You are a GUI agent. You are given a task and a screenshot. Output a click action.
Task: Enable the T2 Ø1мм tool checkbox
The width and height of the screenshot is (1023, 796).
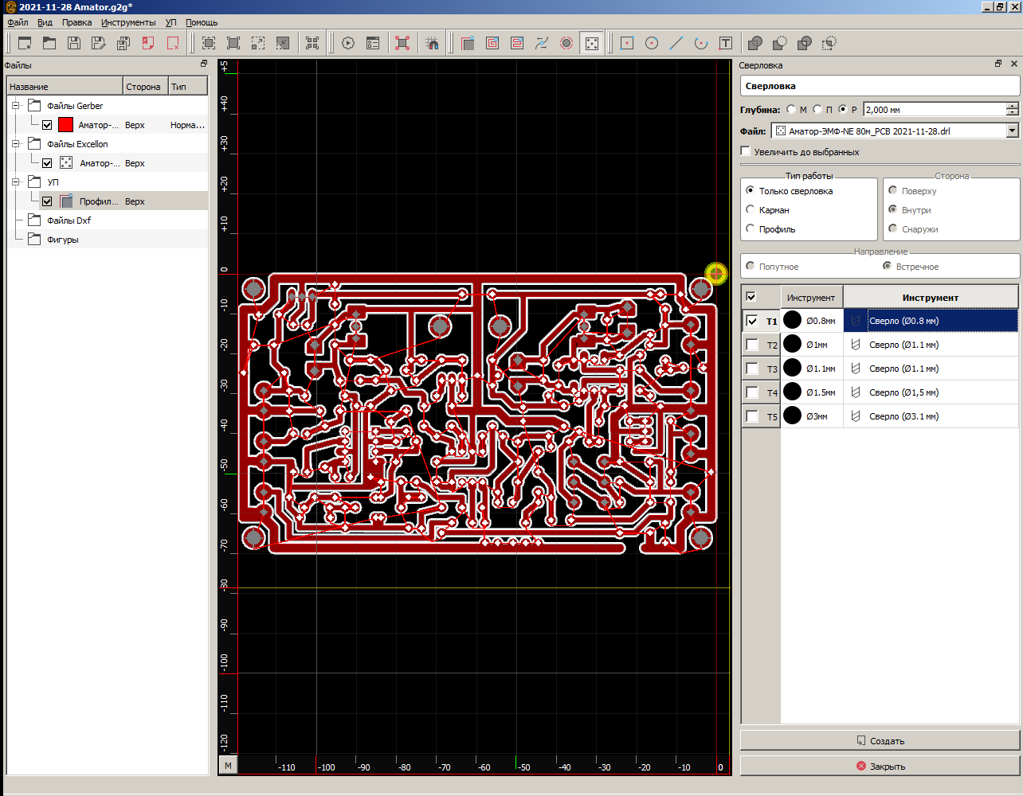pos(752,345)
